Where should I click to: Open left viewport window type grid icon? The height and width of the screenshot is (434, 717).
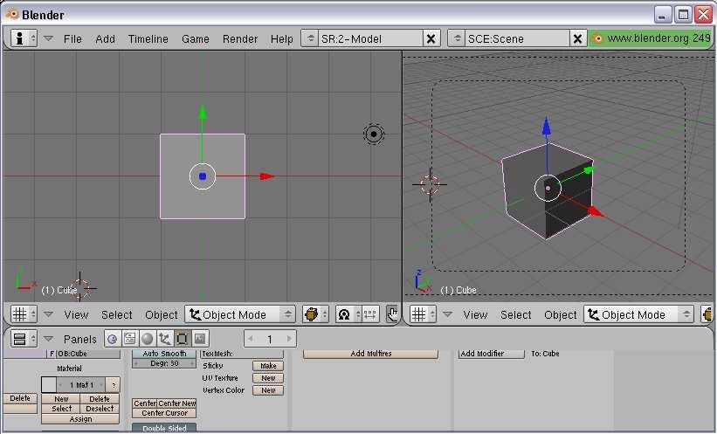pos(24,314)
